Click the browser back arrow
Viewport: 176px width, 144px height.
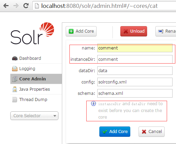tap(6, 6)
